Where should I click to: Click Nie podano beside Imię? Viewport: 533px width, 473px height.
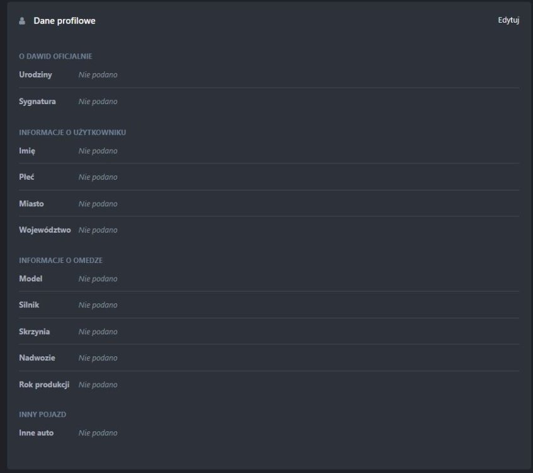coord(96,151)
